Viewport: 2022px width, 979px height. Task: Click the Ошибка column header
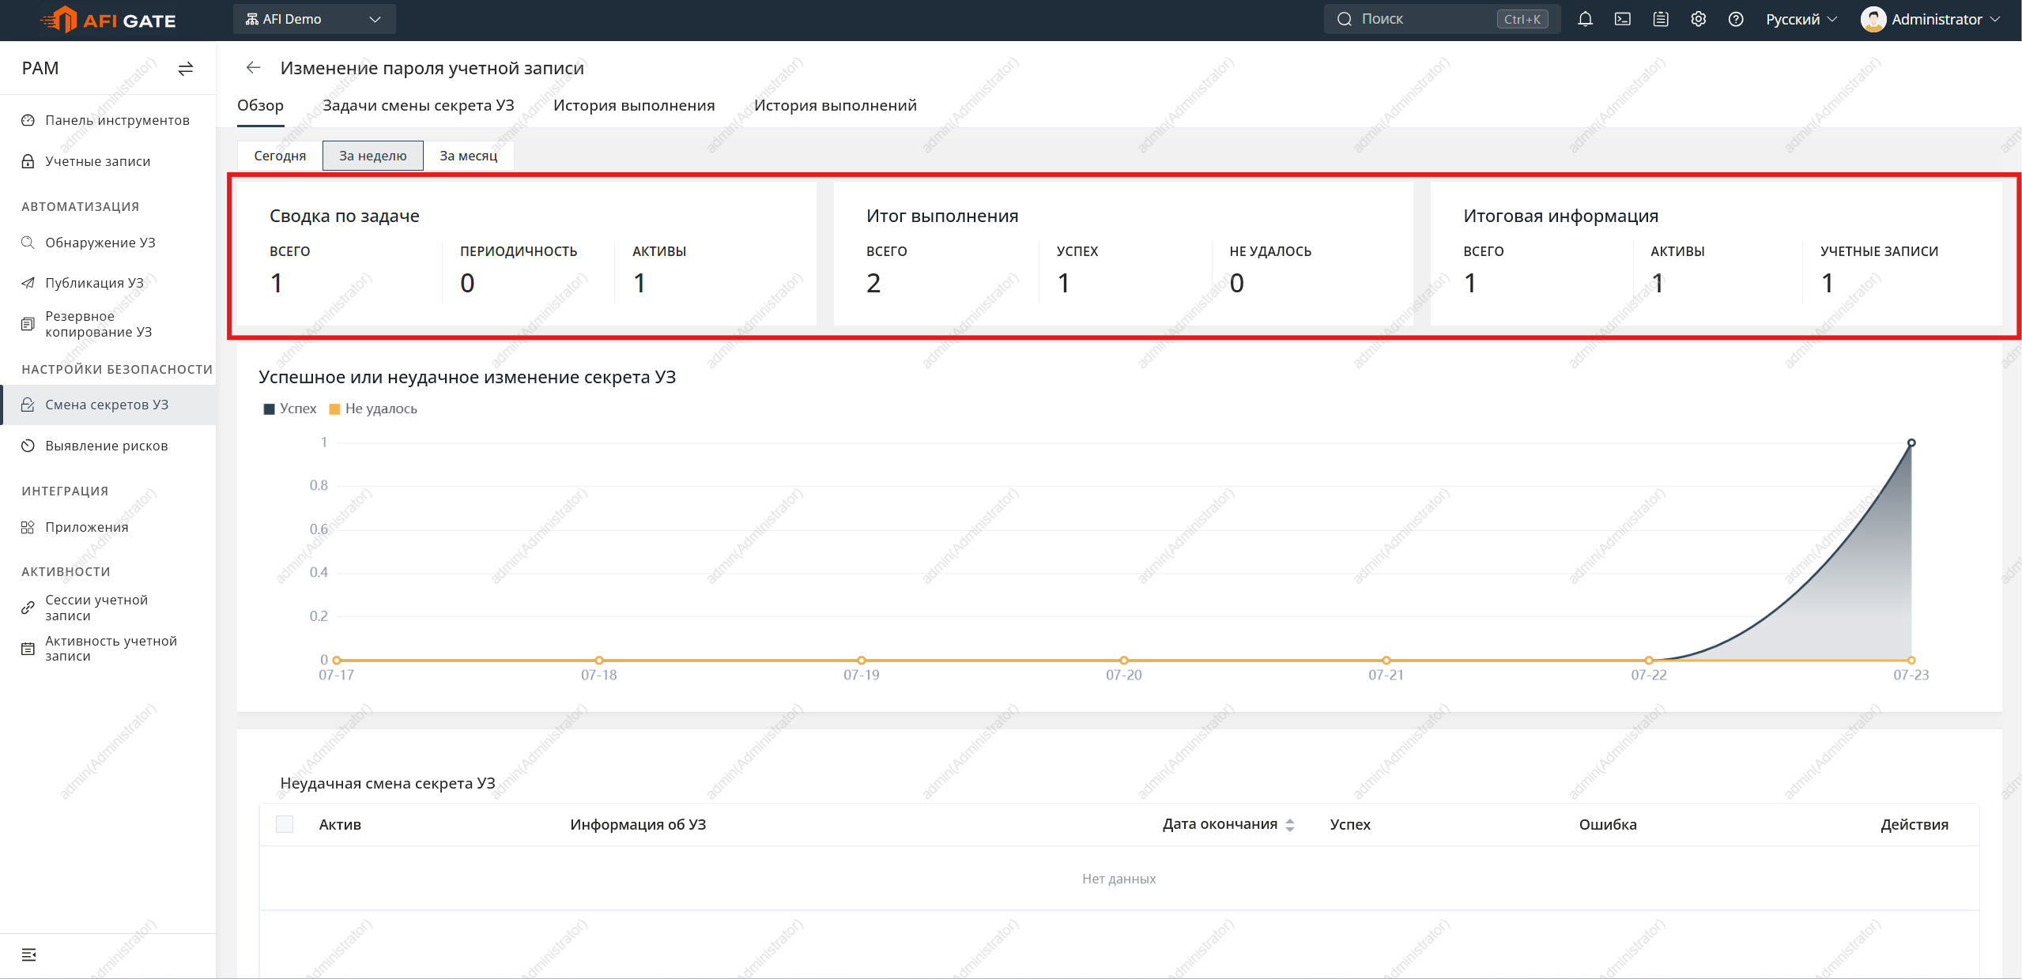[1608, 824]
